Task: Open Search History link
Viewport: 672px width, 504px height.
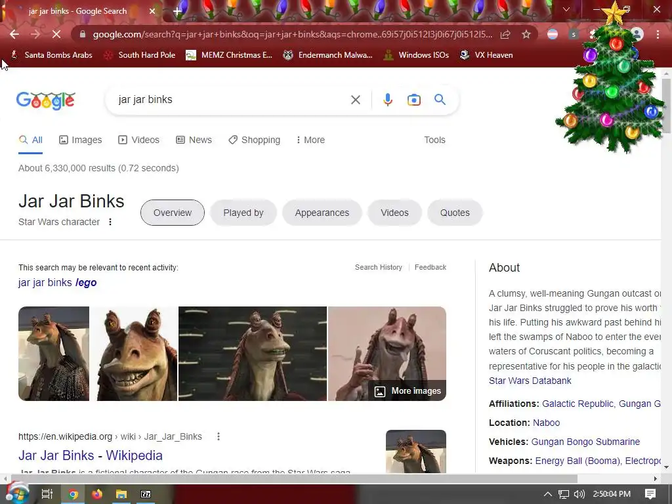Action: point(379,268)
